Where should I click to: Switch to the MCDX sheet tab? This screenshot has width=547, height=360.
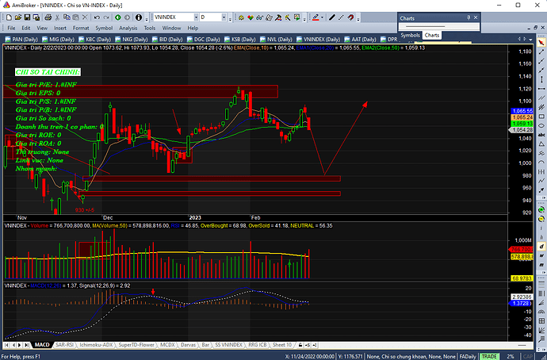click(x=167, y=345)
